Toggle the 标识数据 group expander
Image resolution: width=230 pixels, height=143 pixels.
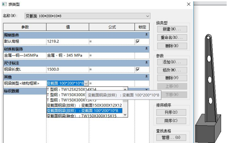click(x=146, y=89)
